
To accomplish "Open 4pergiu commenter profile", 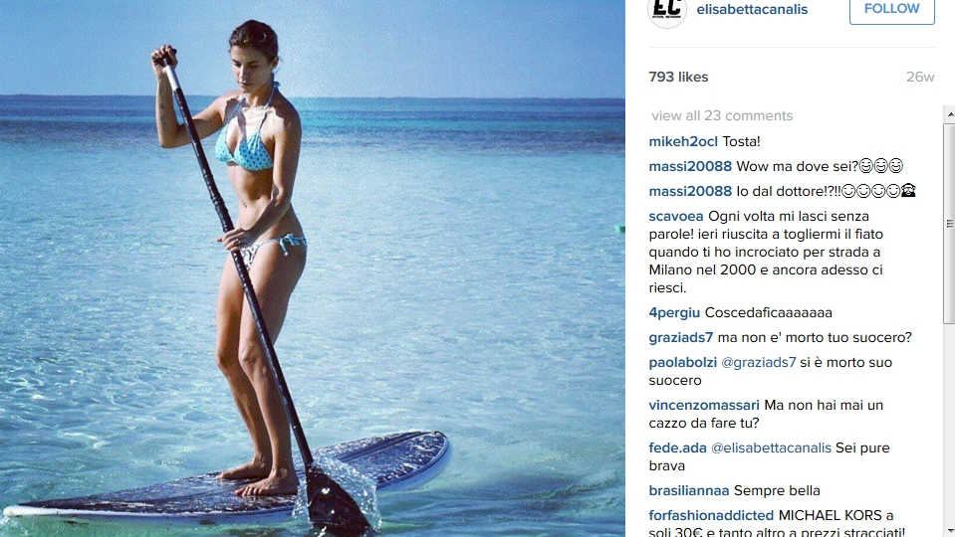I will pos(674,313).
